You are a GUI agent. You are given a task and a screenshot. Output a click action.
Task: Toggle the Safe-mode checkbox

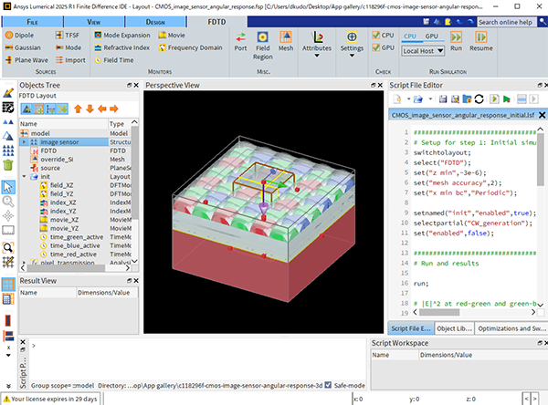coord(328,385)
